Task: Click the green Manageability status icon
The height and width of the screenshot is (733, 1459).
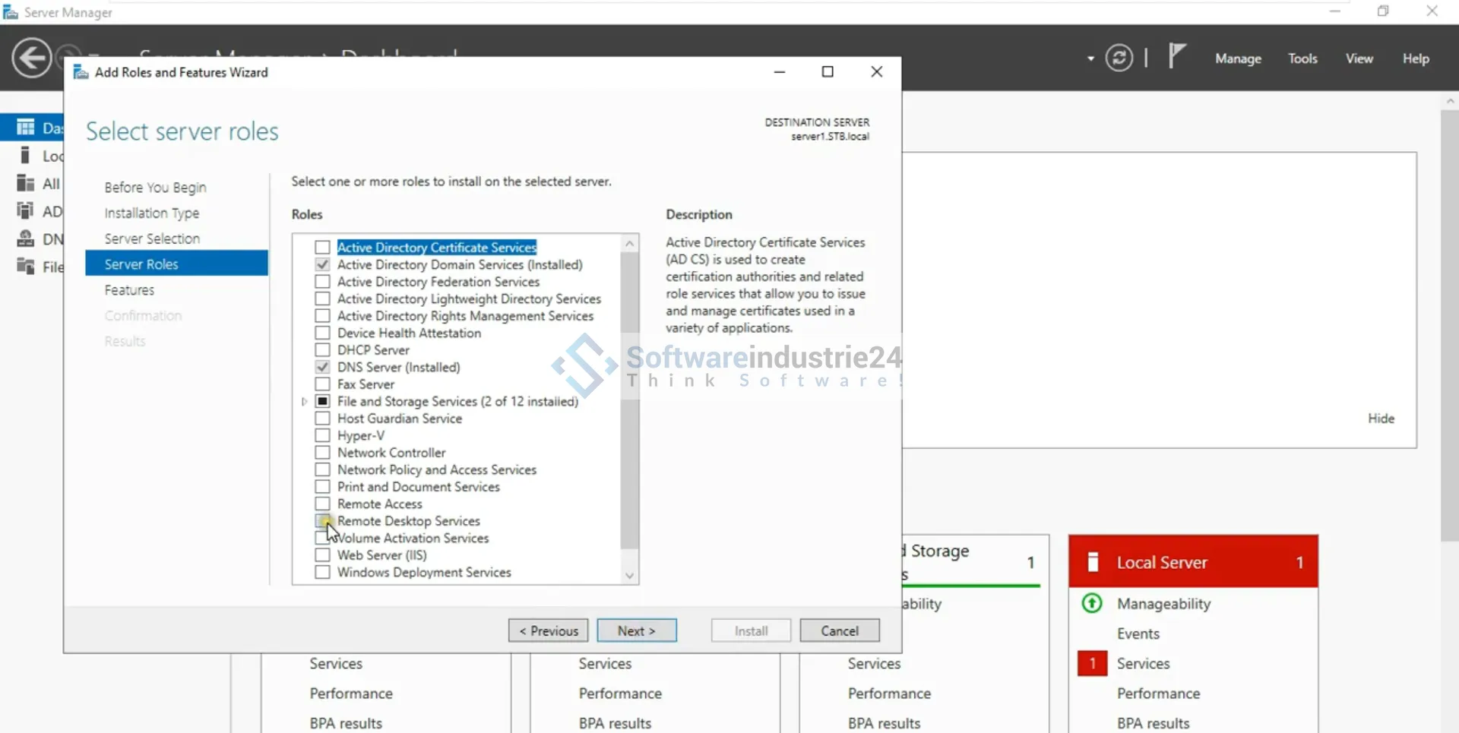Action: [x=1092, y=604]
